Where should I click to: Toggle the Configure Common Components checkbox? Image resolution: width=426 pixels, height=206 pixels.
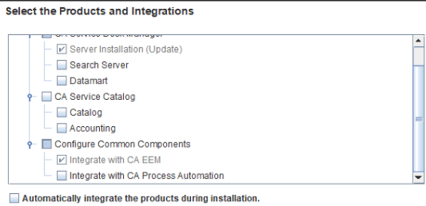tap(47, 144)
